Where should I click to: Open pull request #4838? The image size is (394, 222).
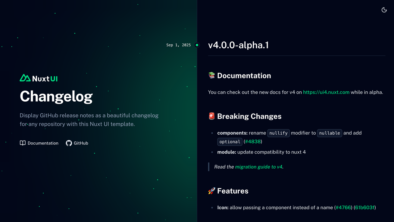pyautogui.click(x=253, y=141)
